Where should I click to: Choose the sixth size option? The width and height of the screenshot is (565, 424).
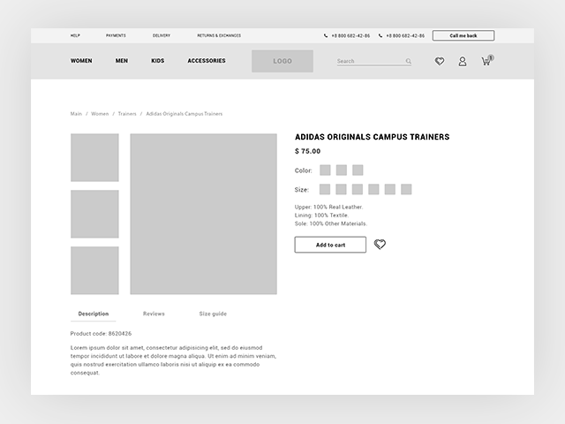406,189
